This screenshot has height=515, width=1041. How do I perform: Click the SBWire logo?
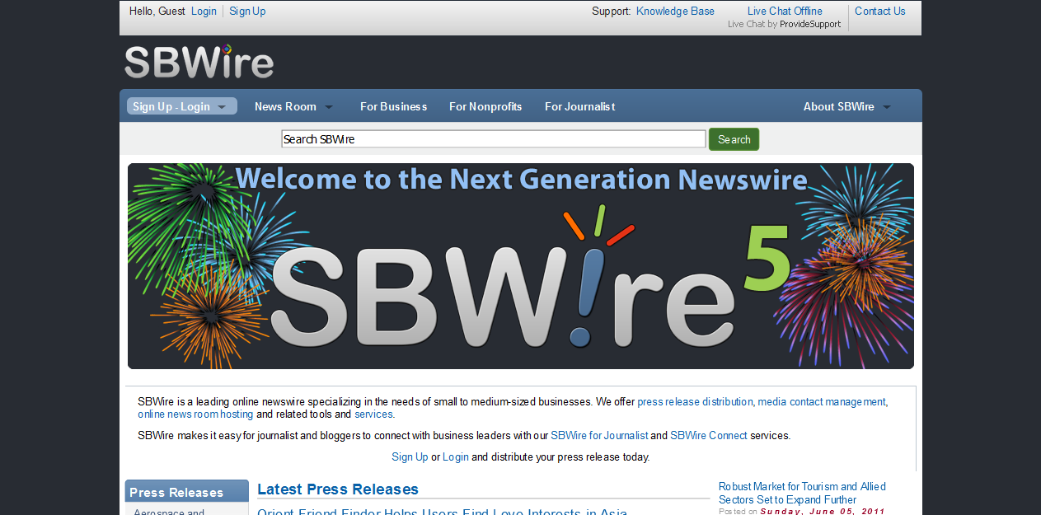click(198, 60)
